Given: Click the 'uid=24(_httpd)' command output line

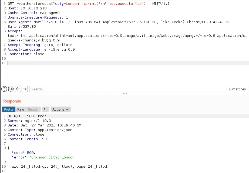Looking at the screenshot, I should coord(60,166).
